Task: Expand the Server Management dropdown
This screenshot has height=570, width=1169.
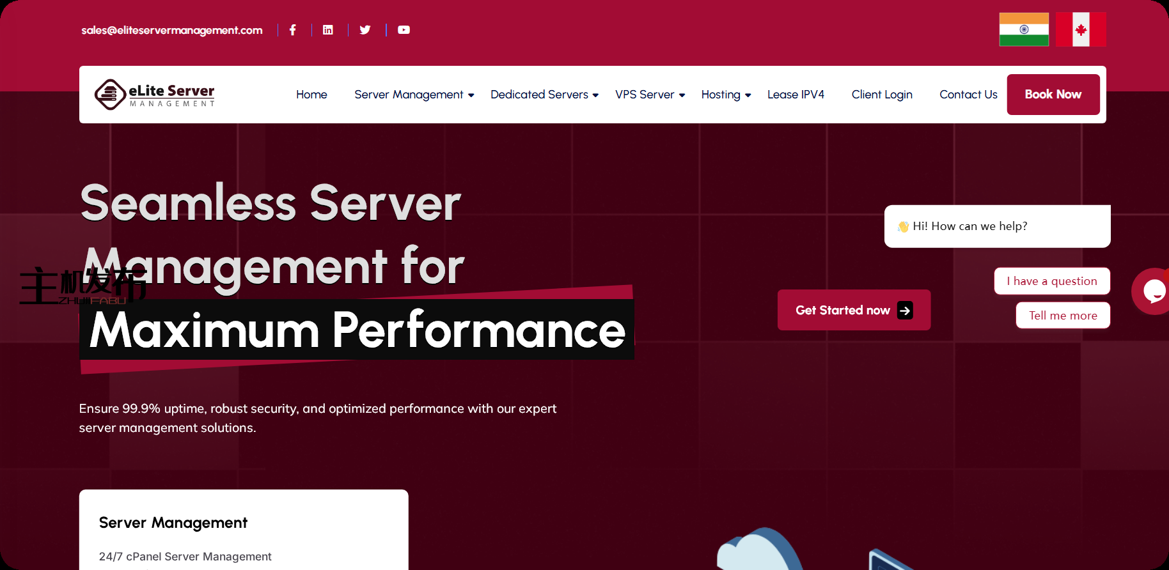Action: 414,95
